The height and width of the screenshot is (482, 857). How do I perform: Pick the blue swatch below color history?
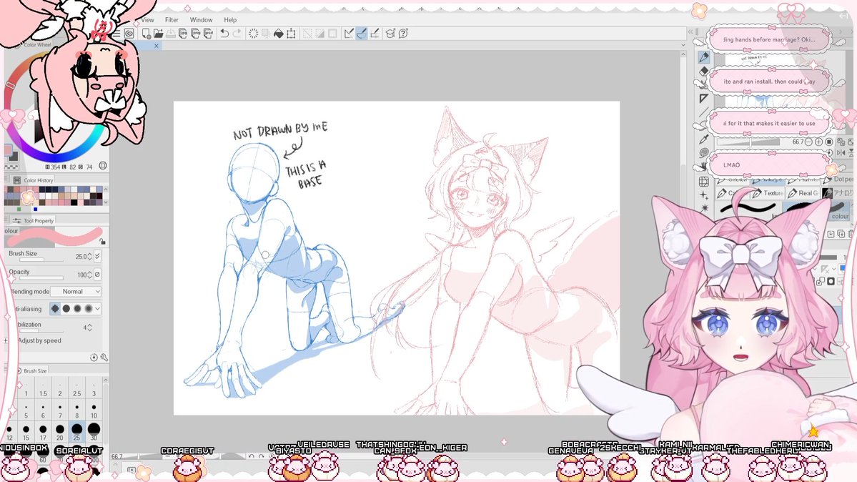click(x=36, y=209)
